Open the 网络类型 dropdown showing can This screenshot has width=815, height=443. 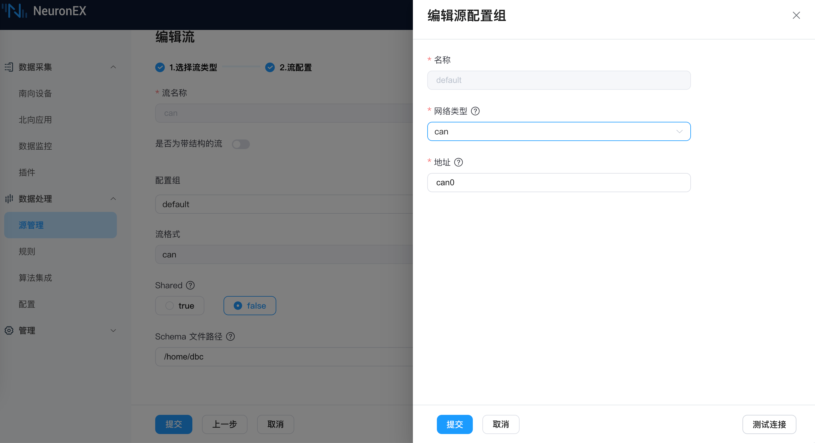[559, 131]
